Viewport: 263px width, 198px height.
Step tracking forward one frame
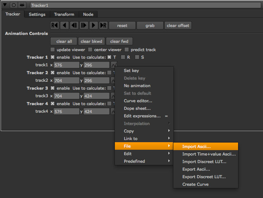tap(84, 26)
